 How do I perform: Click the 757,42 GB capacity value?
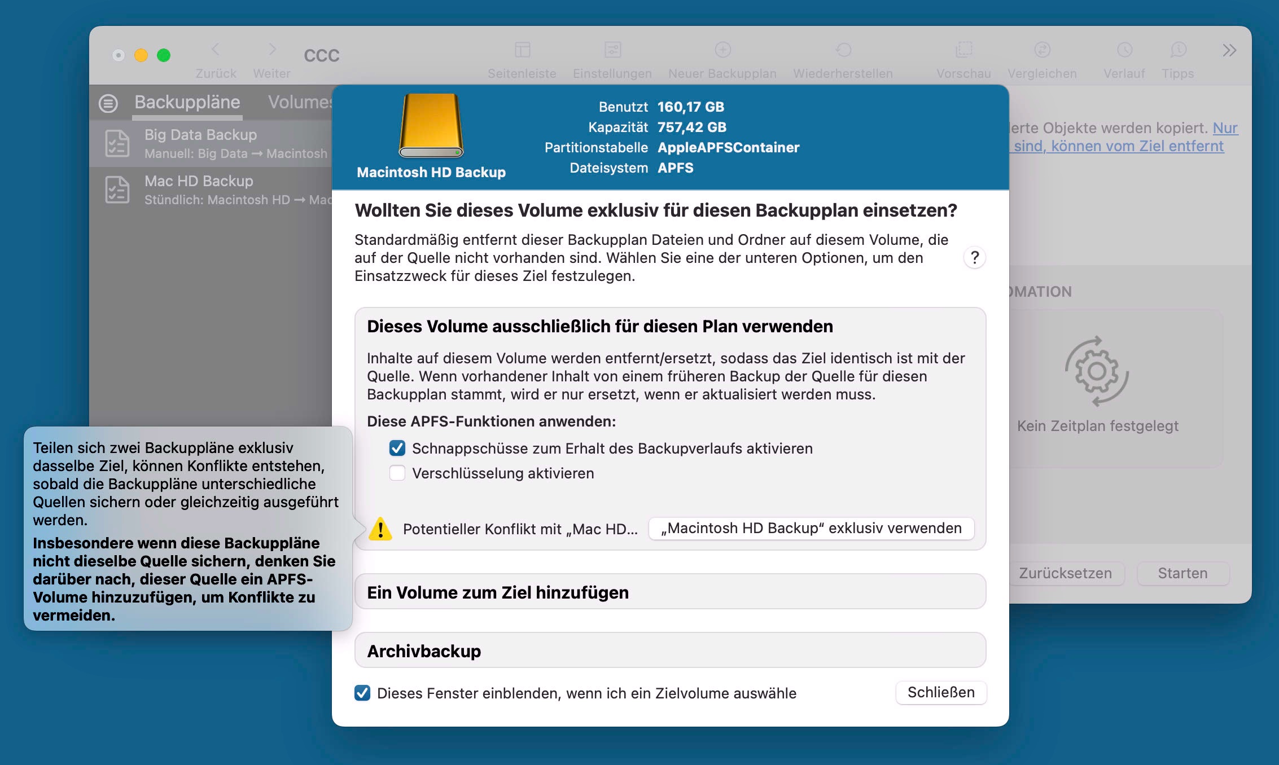(x=692, y=127)
